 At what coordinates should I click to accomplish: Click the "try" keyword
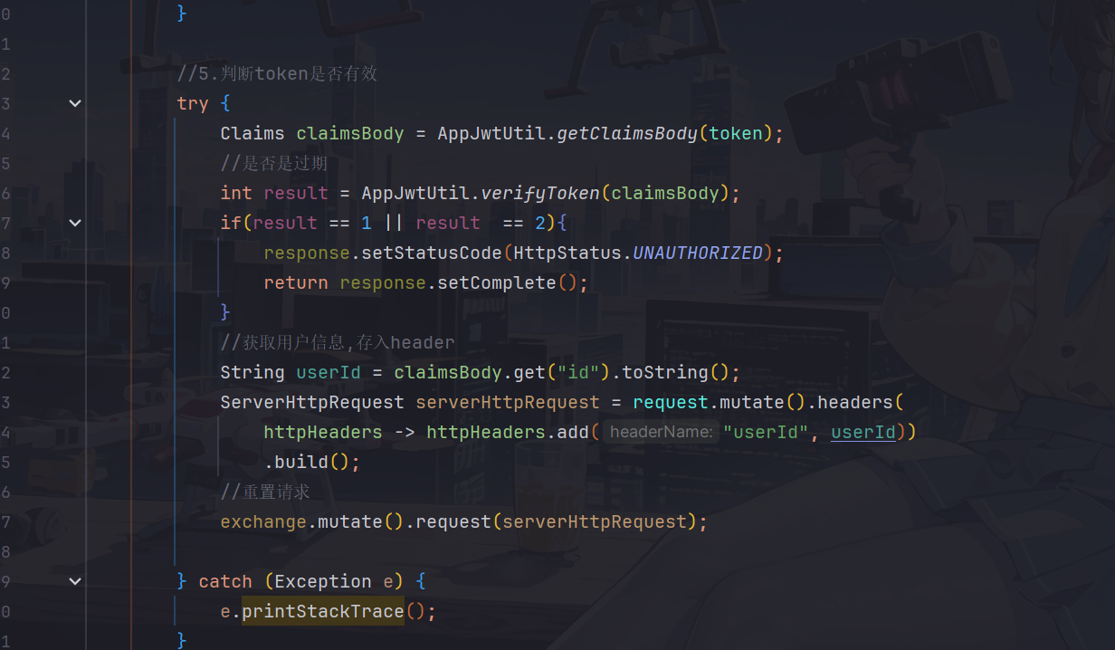point(193,103)
